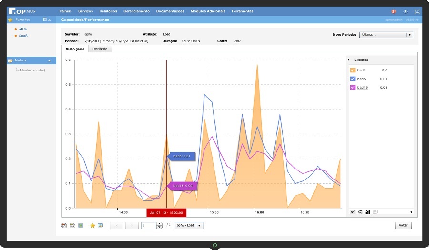Export the chart as PDF
The image size is (429, 250).
pyautogui.click(x=64, y=225)
